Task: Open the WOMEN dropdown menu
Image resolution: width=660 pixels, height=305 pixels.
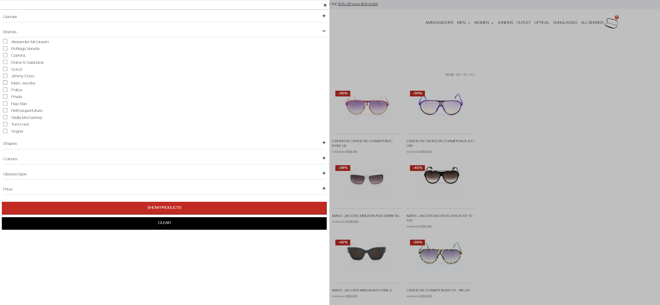Action: click(x=483, y=23)
